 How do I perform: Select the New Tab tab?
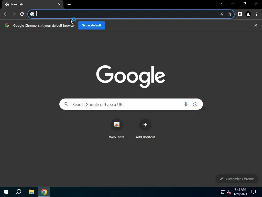pos(32,4)
